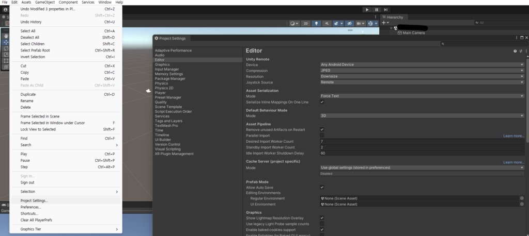Select the Scale tool

tap(6, 55)
